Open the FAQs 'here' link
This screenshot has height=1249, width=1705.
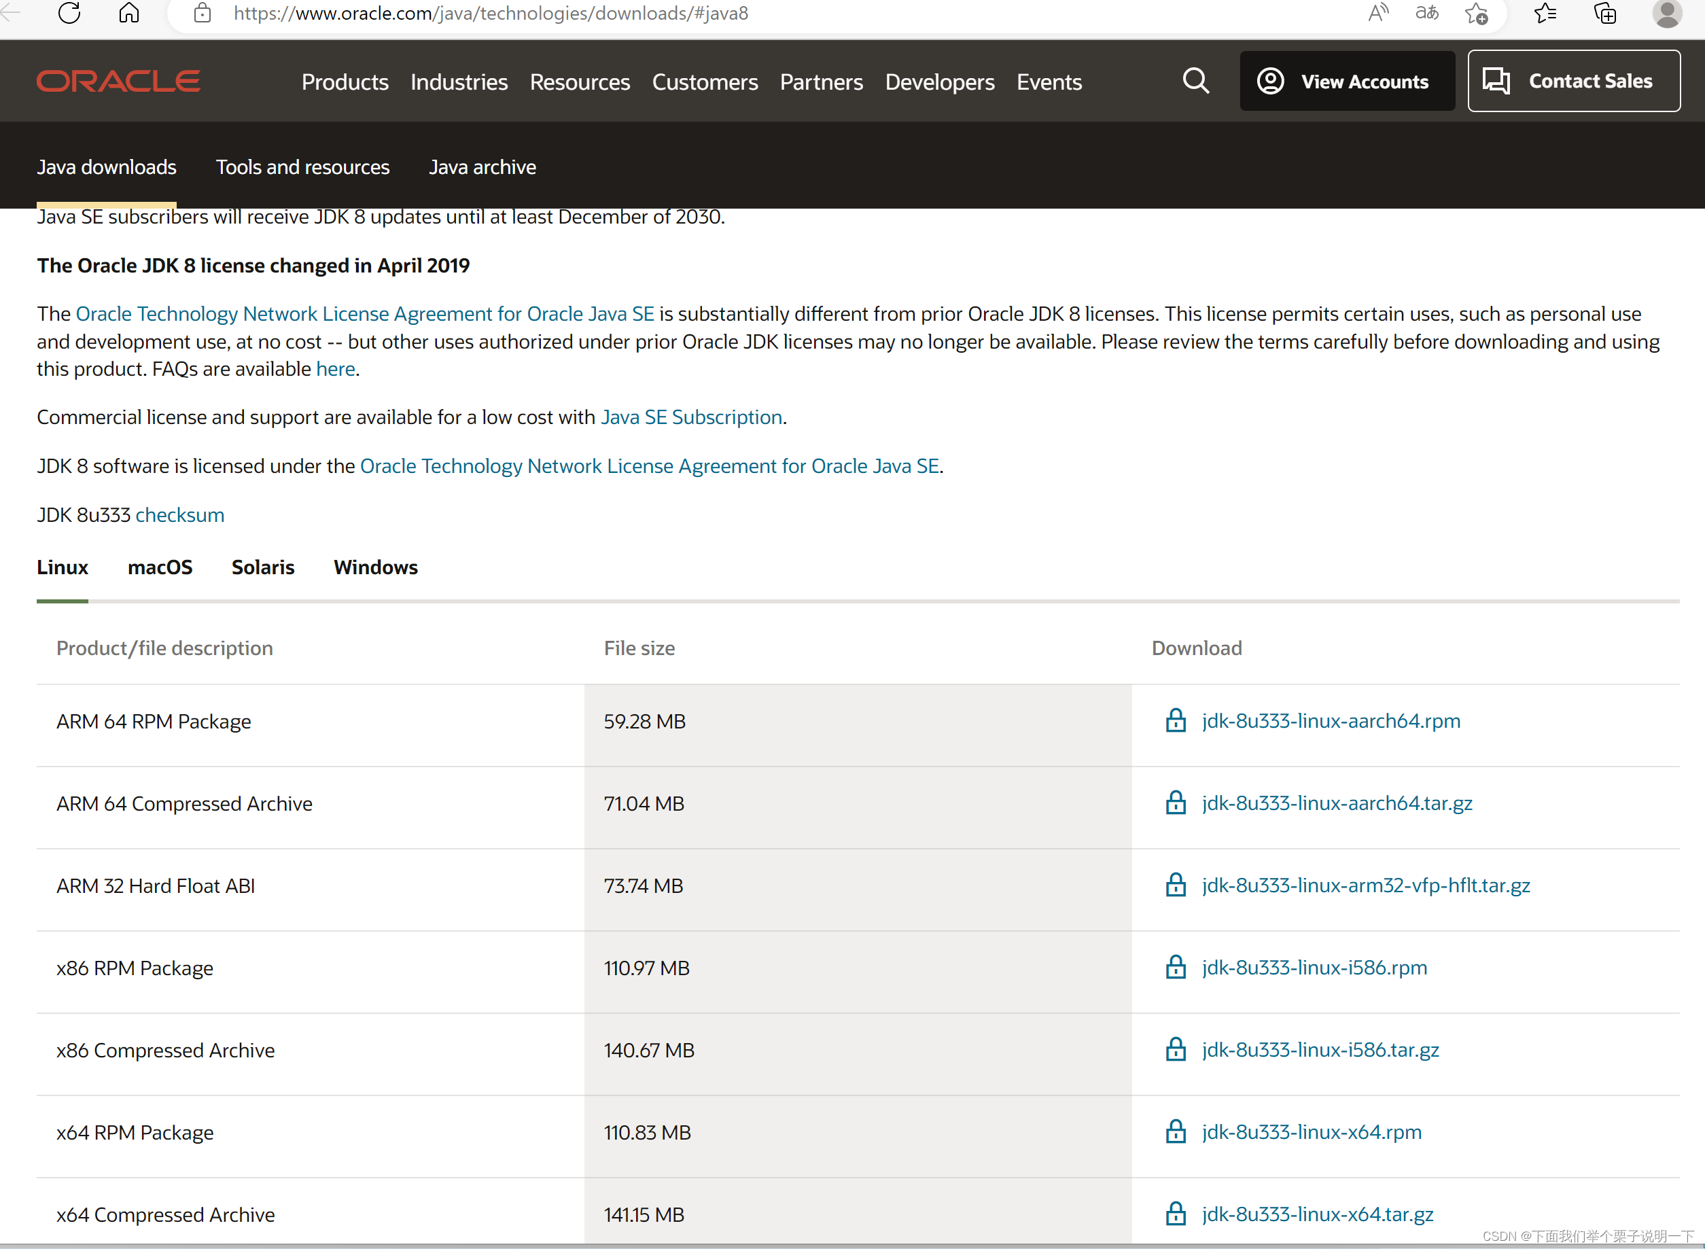[x=335, y=369]
